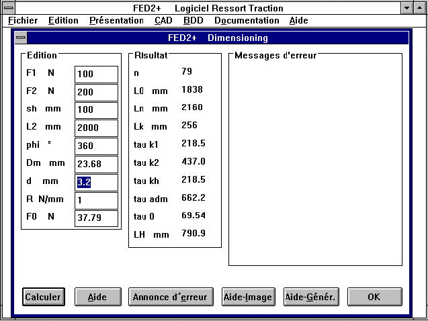428x321 pixels.
Task: Open Aide-Image help
Action: 247,297
